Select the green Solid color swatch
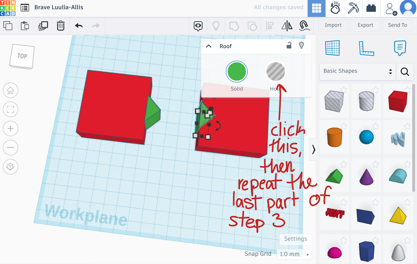Viewport: 417px width, 264px height. click(x=237, y=71)
